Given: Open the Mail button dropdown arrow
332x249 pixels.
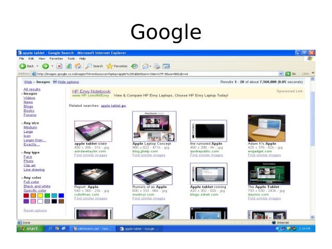Looking at the screenshot, I should 150,66.
